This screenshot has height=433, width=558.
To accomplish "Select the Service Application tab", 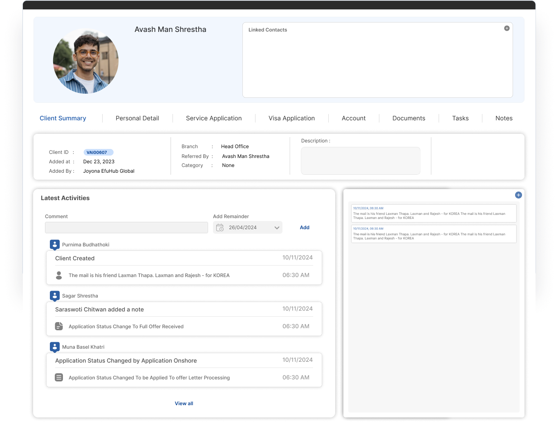I will tap(214, 118).
